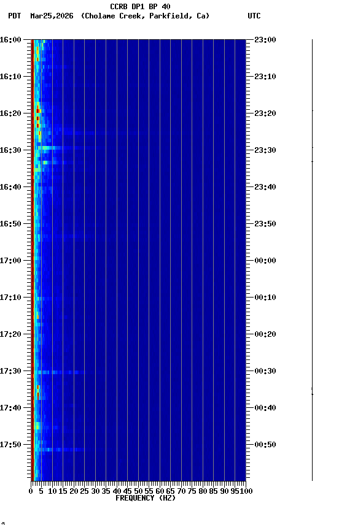Click the '23:30' UTC time label
The width and height of the screenshot is (339, 530).
(265, 150)
